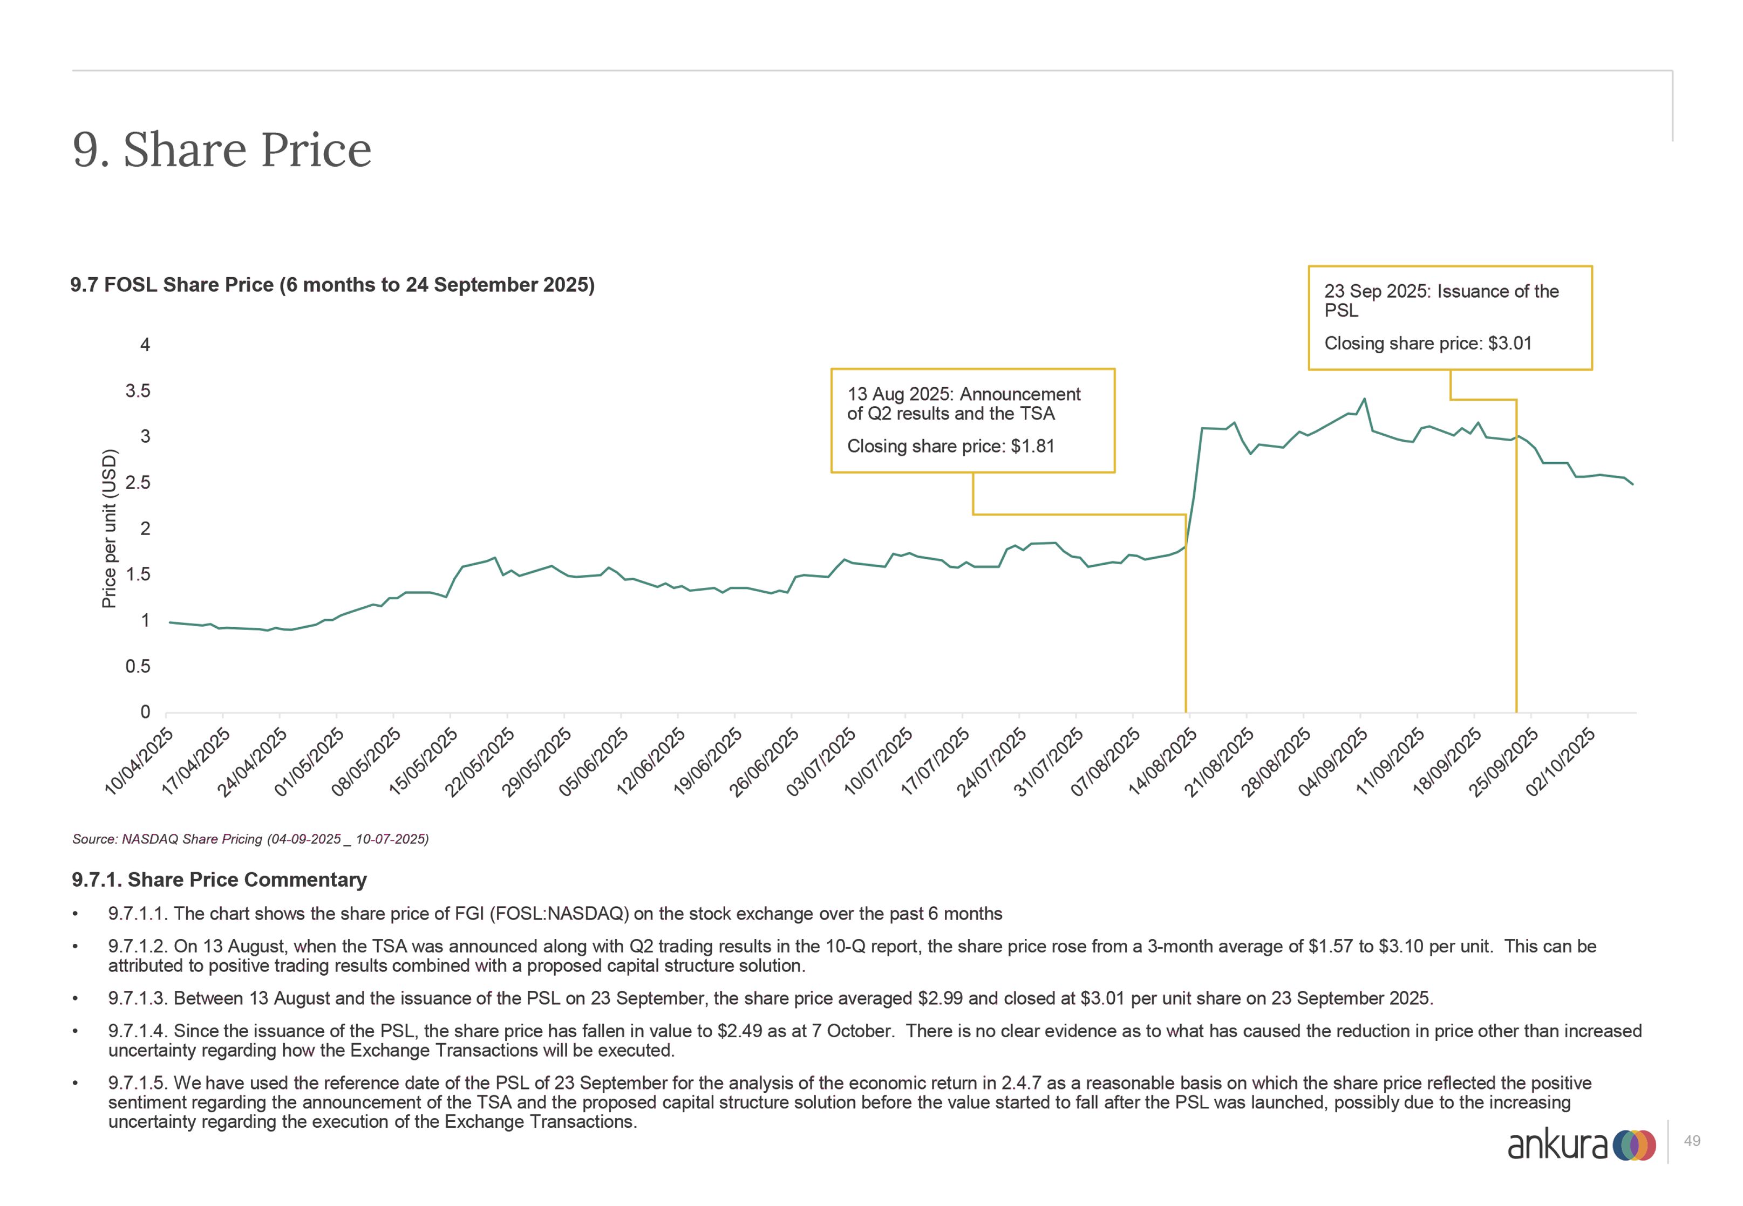
Task: Click the 25/09/2025 date on the x-axis
Action: (x=1503, y=761)
